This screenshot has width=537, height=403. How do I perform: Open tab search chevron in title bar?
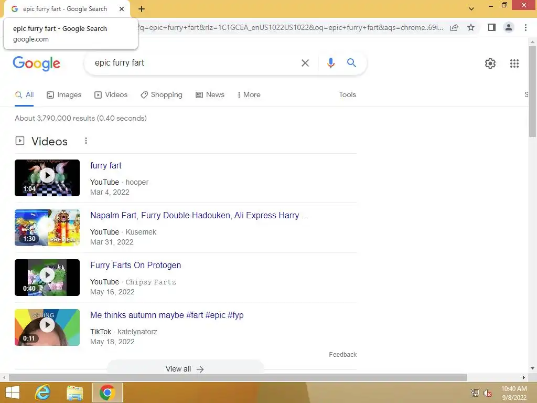coord(471,9)
